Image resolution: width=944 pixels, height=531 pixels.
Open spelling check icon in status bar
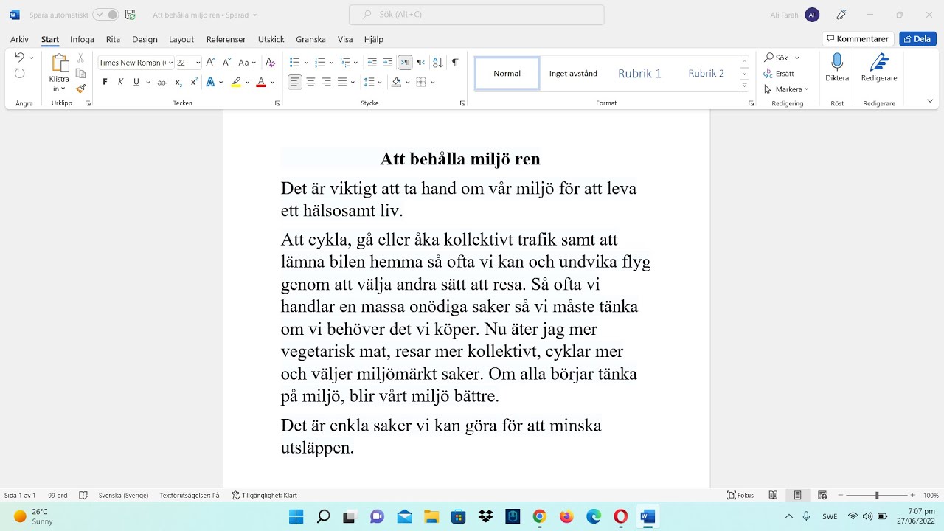pyautogui.click(x=83, y=496)
